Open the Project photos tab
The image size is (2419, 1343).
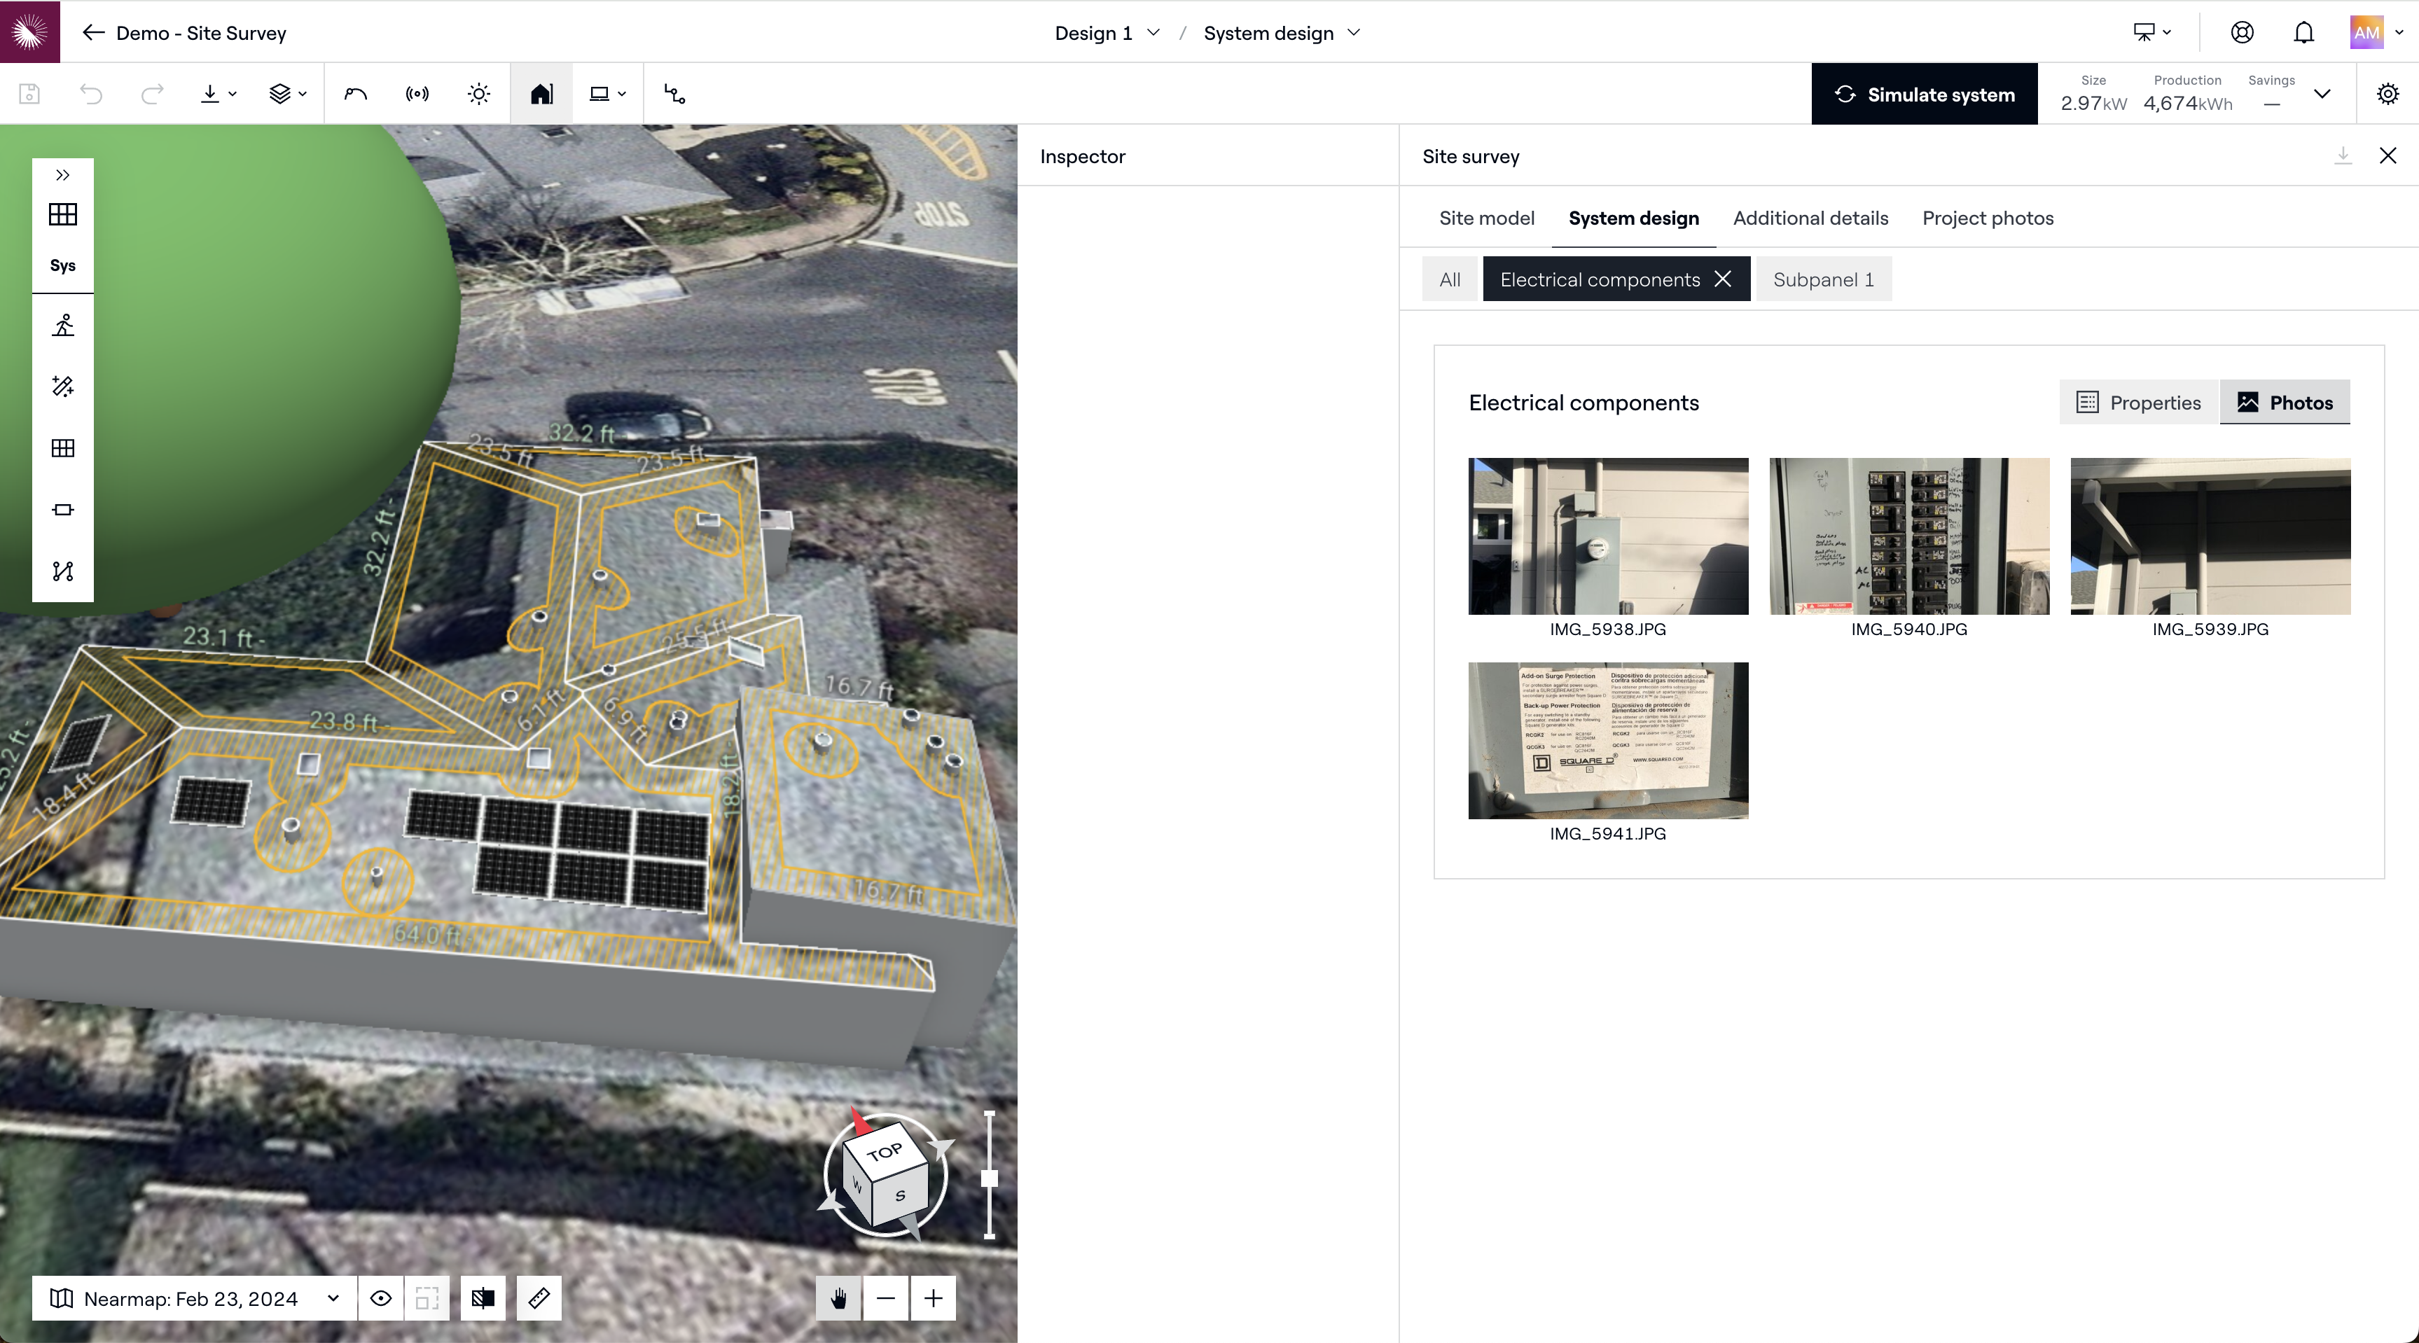tap(1987, 218)
